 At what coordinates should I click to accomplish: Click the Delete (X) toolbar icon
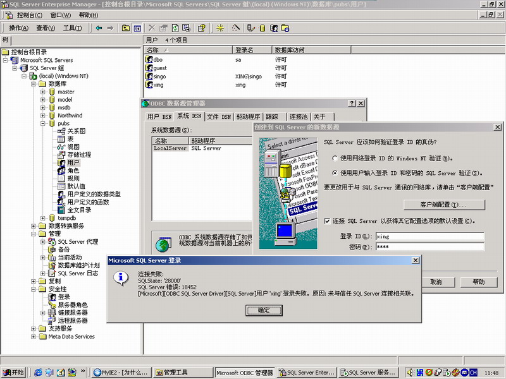[152, 28]
